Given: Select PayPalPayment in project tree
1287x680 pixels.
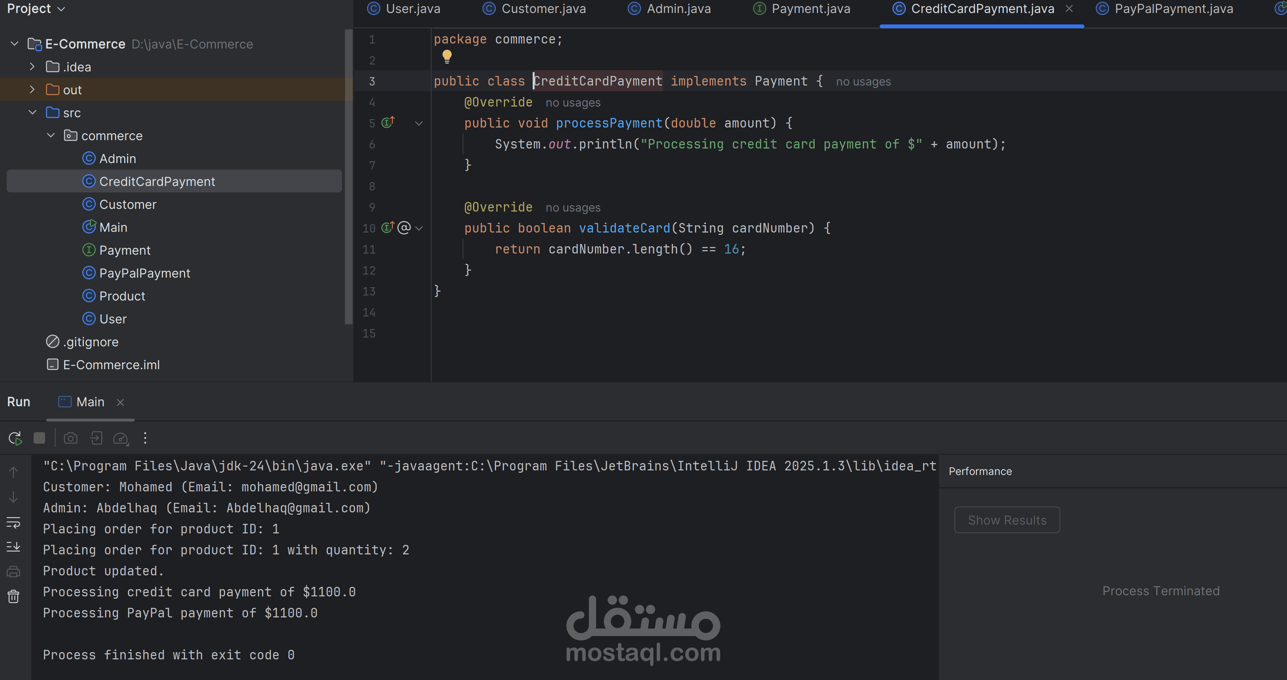Looking at the screenshot, I should (174, 273).
